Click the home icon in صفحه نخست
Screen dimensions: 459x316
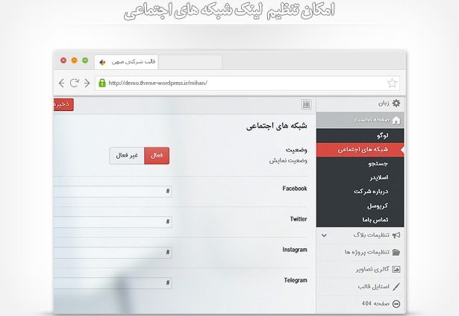point(396,120)
